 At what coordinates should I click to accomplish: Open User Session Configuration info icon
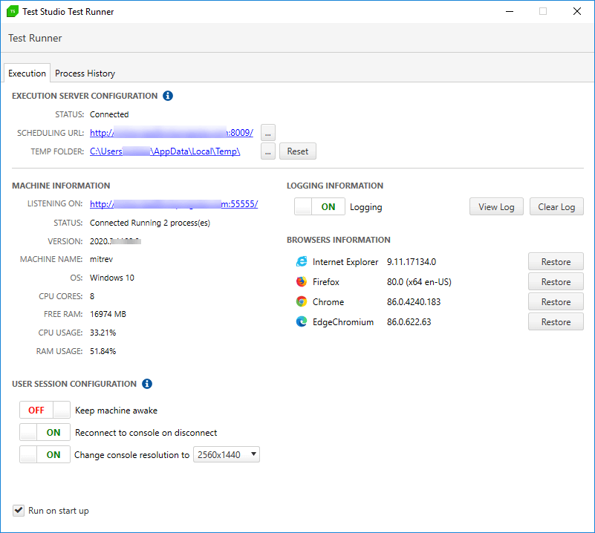click(147, 384)
